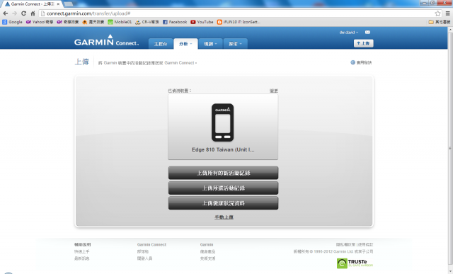Reload the Garmin Connect page

pos(23,13)
